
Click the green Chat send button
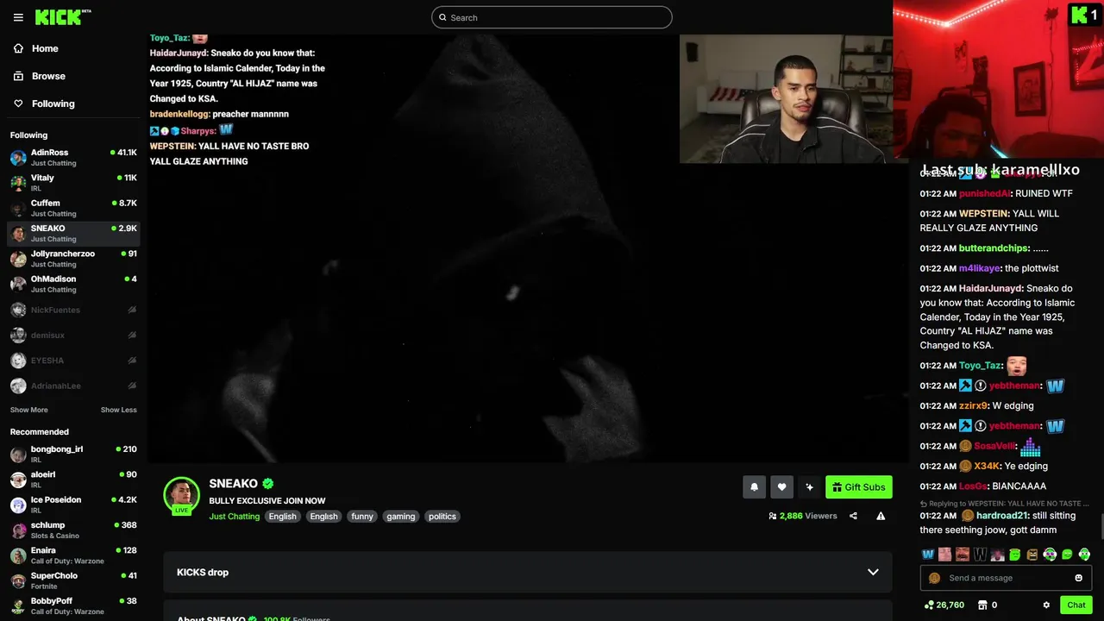1076,605
